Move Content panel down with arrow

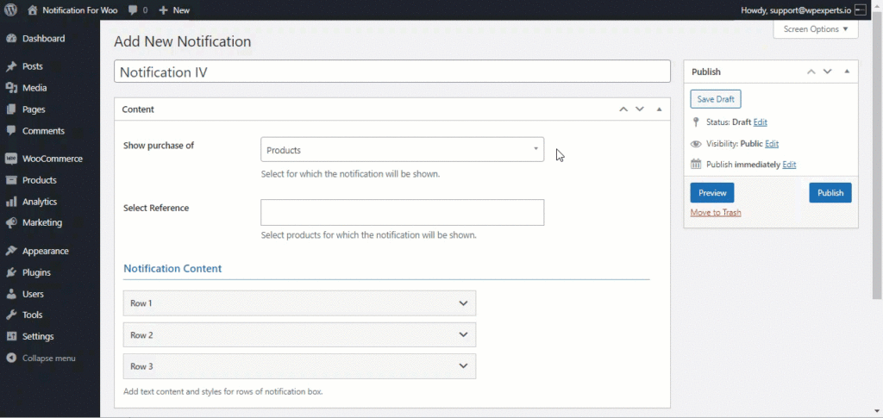[640, 109]
